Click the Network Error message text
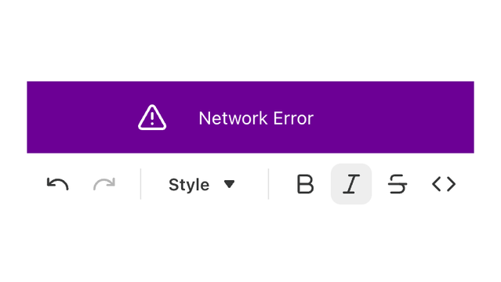501x282 pixels. 256,118
